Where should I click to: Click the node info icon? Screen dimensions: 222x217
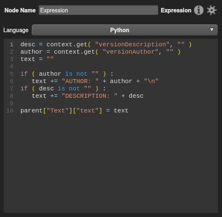coord(199,10)
